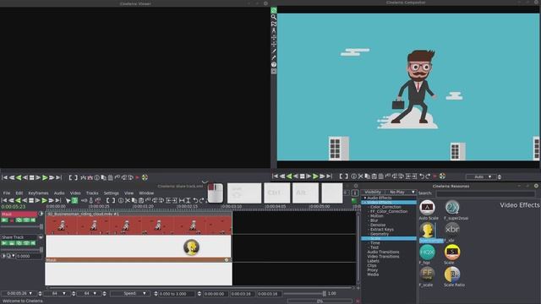Expand the Audio Effects folder
This screenshot has width=541, height=304.
[x=365, y=198]
